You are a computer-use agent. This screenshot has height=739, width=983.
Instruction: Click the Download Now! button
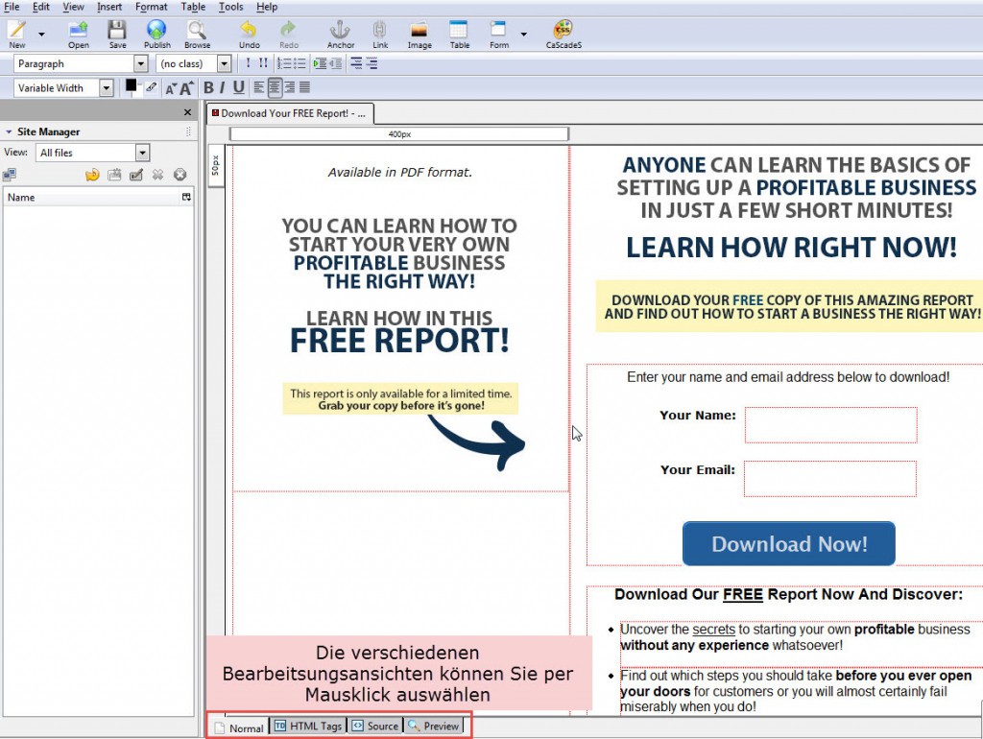tap(788, 544)
